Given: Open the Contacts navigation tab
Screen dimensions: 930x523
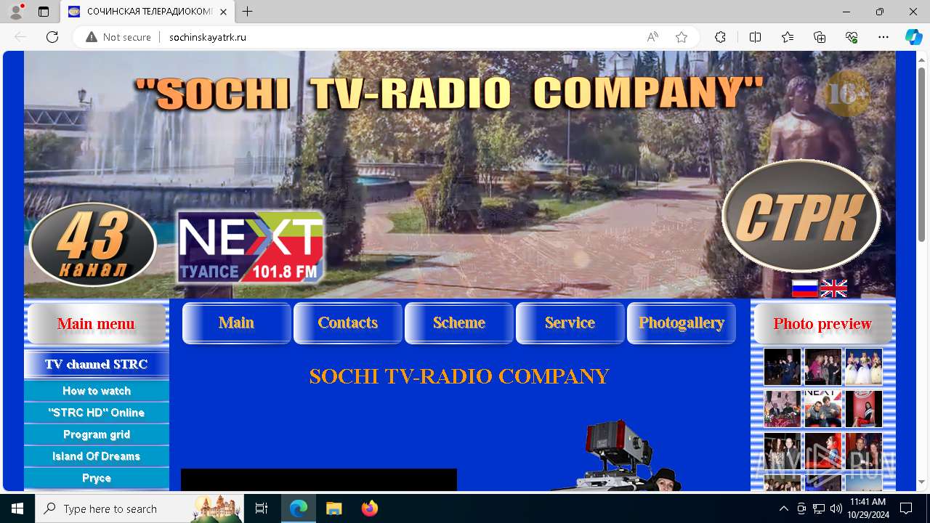Looking at the screenshot, I should click(x=348, y=323).
